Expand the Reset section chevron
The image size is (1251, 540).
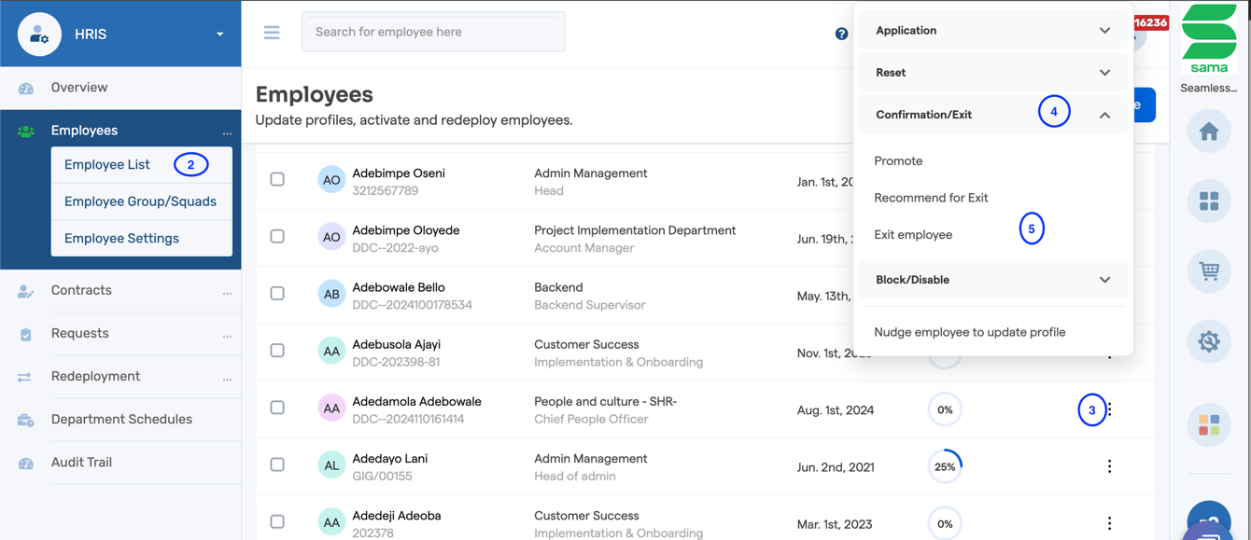pyautogui.click(x=1104, y=73)
